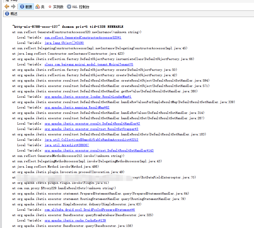This screenshot has height=228, width=254.
Task: Open the CacheKey#139 link
Action: [75, 220]
